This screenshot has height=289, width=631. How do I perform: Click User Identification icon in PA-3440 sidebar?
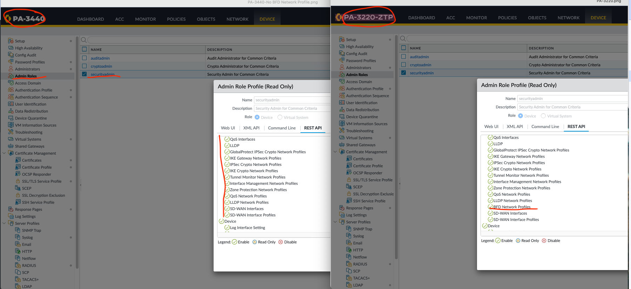11,104
